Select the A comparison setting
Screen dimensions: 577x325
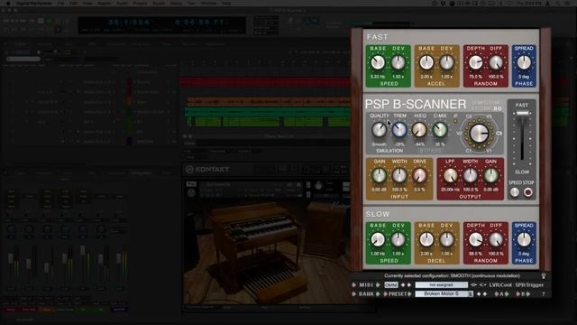[x=501, y=294]
